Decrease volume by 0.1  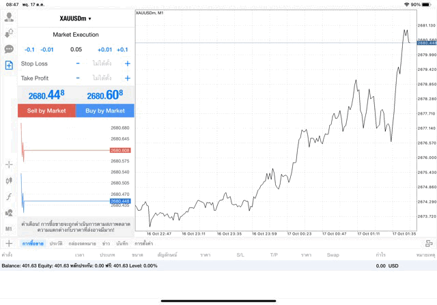(x=29, y=49)
